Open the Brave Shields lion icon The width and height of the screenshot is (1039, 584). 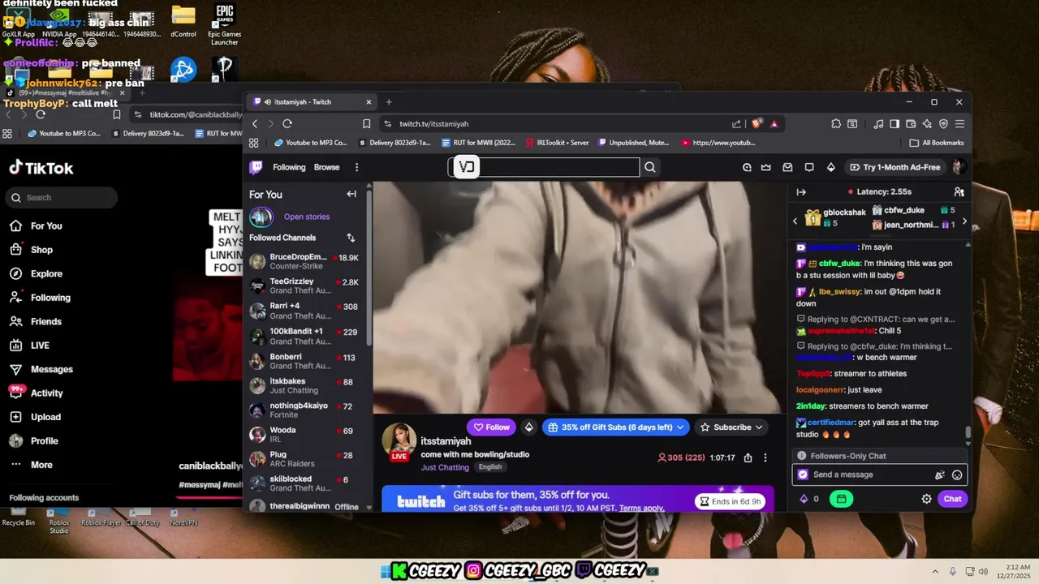(x=757, y=123)
